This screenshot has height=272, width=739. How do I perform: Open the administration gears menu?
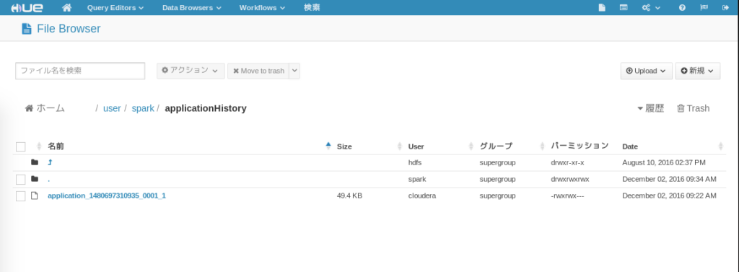[x=652, y=7]
